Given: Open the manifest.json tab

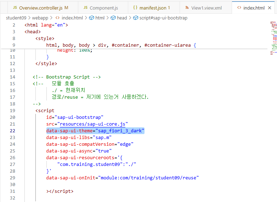Looking at the screenshot, I should [154, 8].
